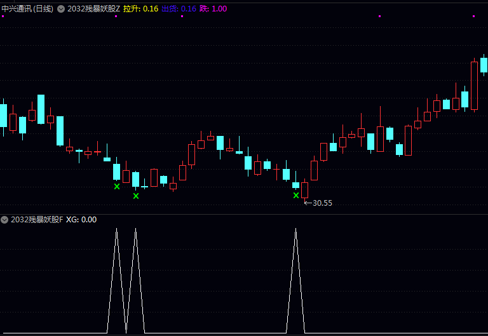Click the 中兴通讯(日线) stock title
This screenshot has width=488, height=336.
27,9
